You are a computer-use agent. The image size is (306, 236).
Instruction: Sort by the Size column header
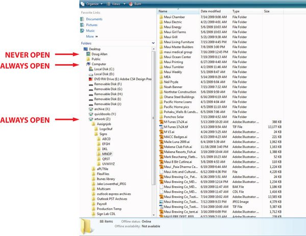point(273,11)
